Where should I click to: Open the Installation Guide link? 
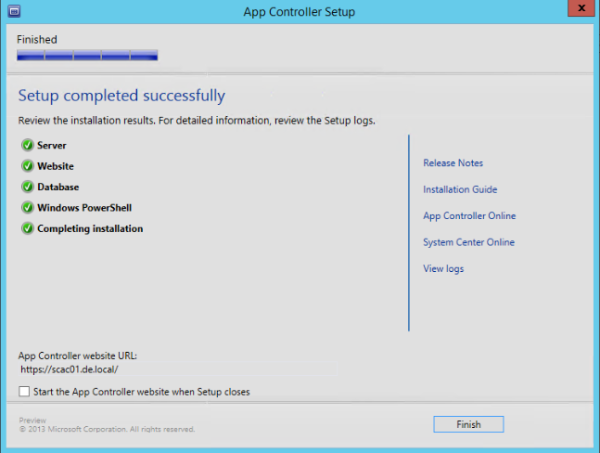pyautogui.click(x=460, y=189)
